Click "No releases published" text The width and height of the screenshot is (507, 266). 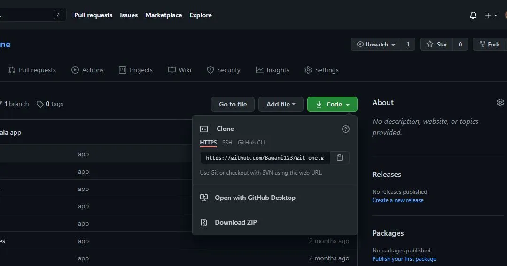click(400, 192)
